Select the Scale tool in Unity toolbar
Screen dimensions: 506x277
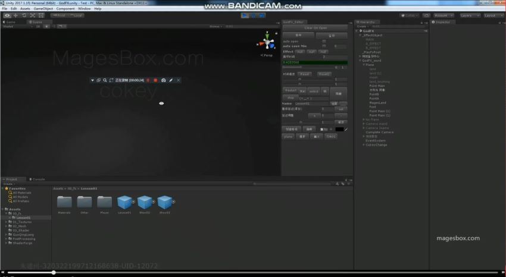[33, 15]
